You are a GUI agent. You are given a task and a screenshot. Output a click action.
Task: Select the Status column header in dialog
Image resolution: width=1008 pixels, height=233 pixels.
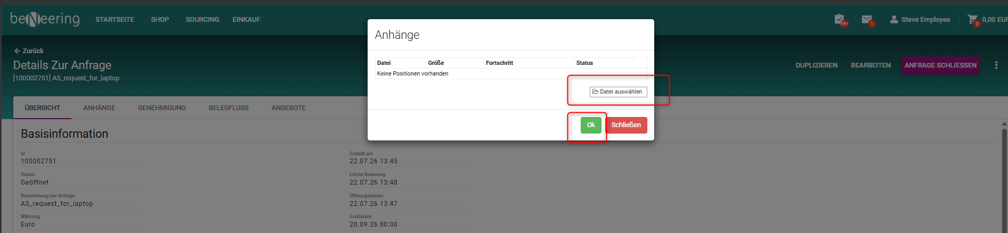tap(604, 63)
